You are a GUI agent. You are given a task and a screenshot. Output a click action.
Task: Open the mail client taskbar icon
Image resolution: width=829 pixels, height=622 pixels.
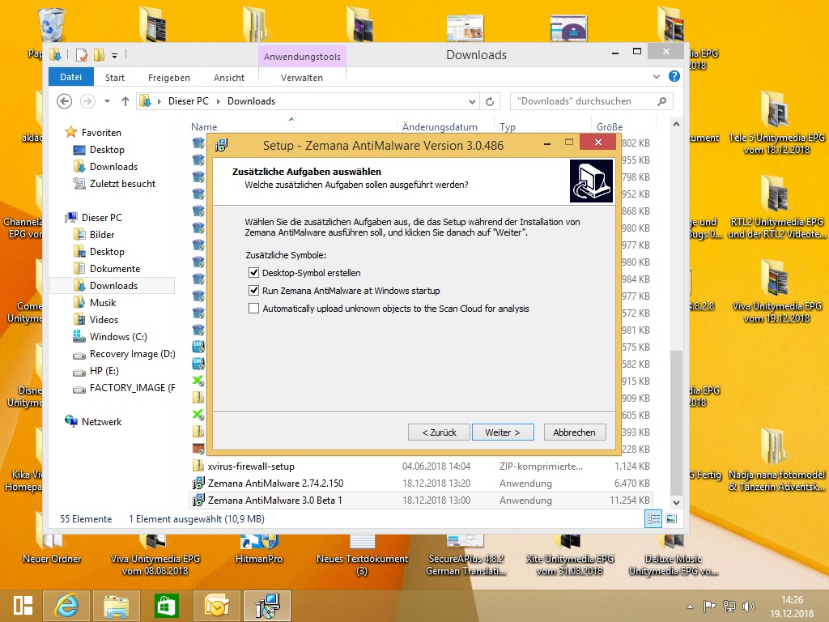point(217,606)
